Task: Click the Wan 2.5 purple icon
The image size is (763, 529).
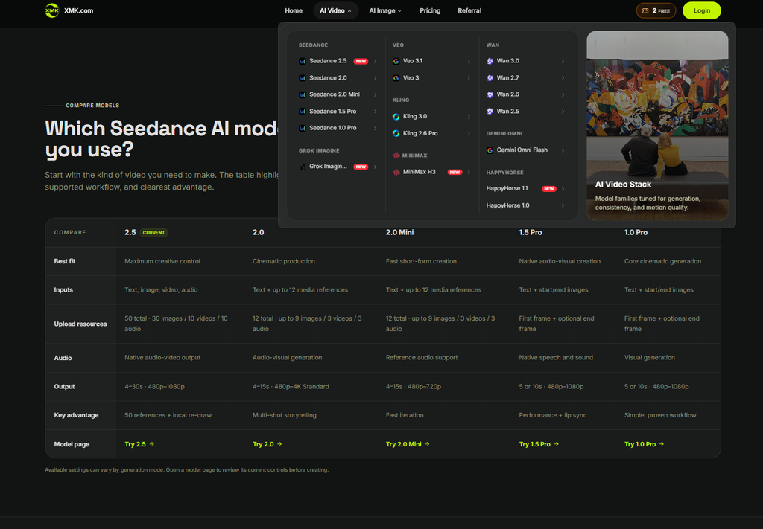Action: point(490,112)
